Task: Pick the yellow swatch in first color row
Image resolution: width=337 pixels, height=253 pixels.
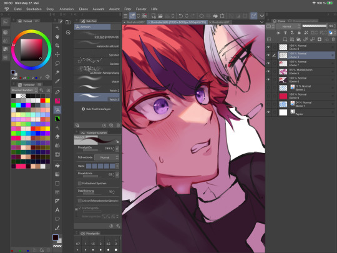Action: pos(47,101)
